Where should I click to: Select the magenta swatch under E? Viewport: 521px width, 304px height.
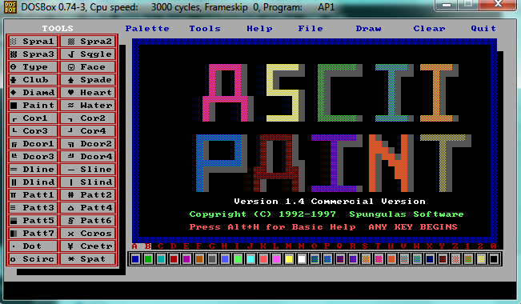[x=186, y=259]
